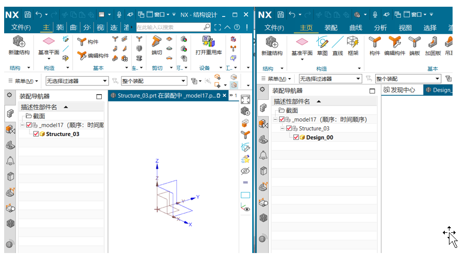Open 文件(F) menu in right window
This screenshot has height=267, width=464.
pyautogui.click(x=278, y=28)
